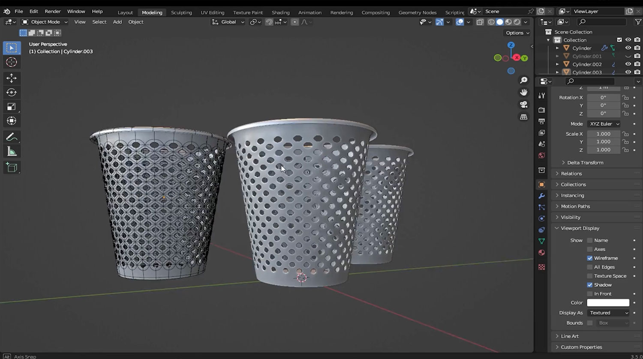Switch to the Shading workspace tab
Viewport: 643px width, 359px height.
point(280,12)
